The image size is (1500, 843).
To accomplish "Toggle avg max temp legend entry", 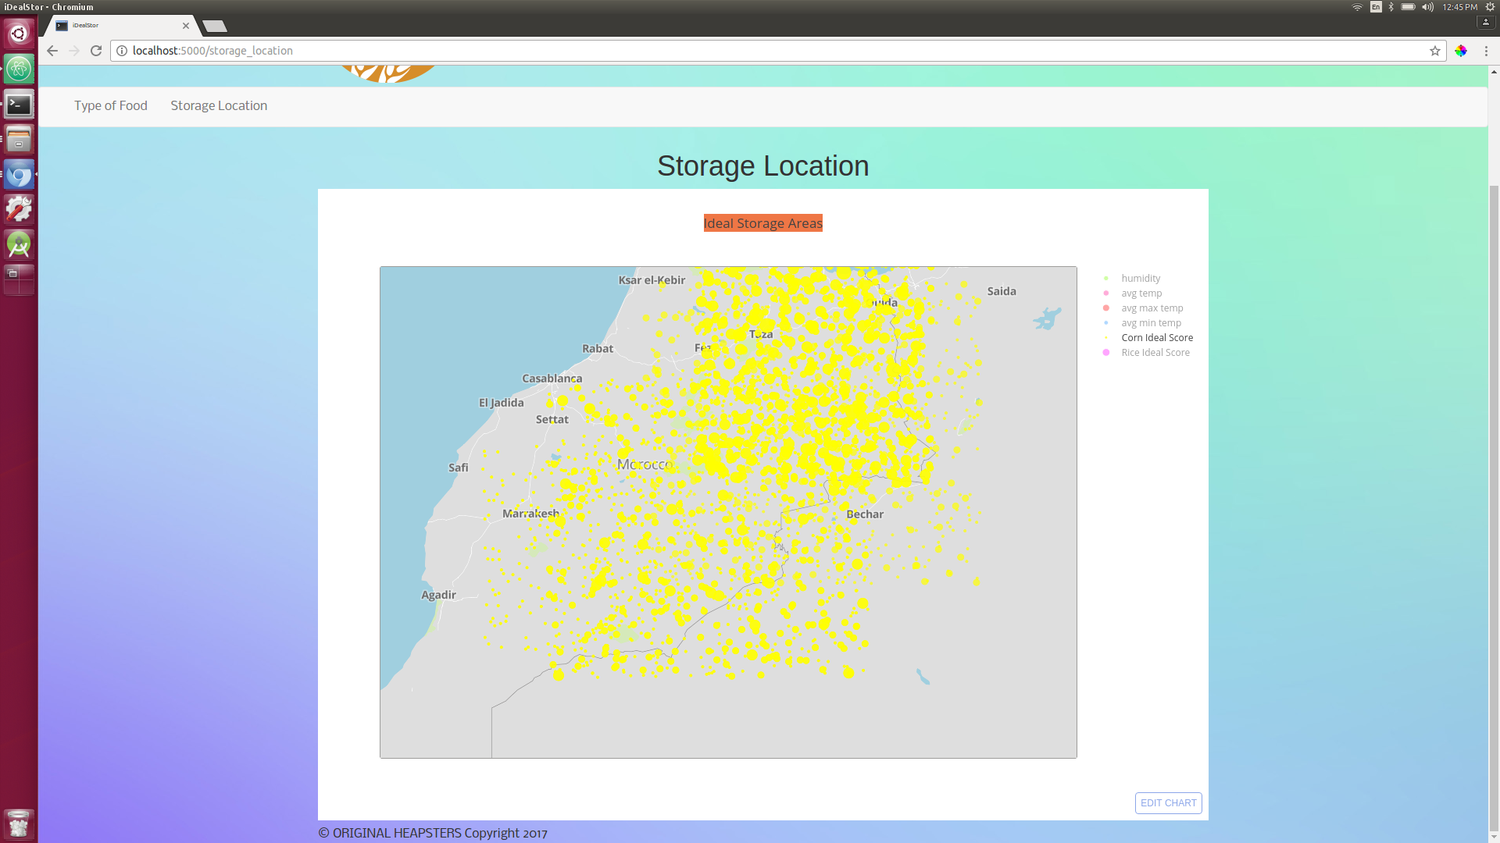I will [x=1152, y=308].
